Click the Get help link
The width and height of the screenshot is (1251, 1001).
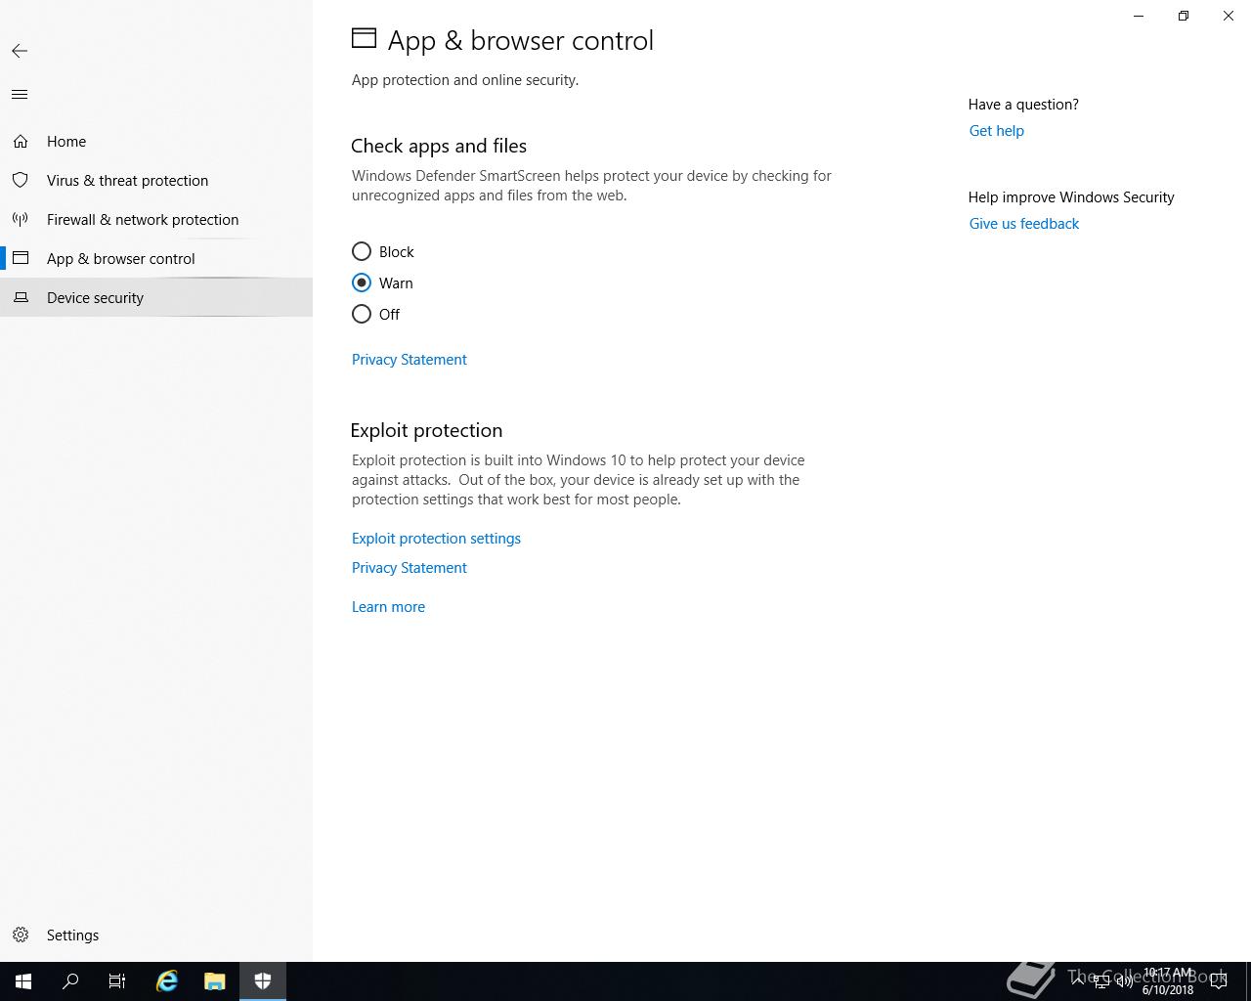click(996, 131)
